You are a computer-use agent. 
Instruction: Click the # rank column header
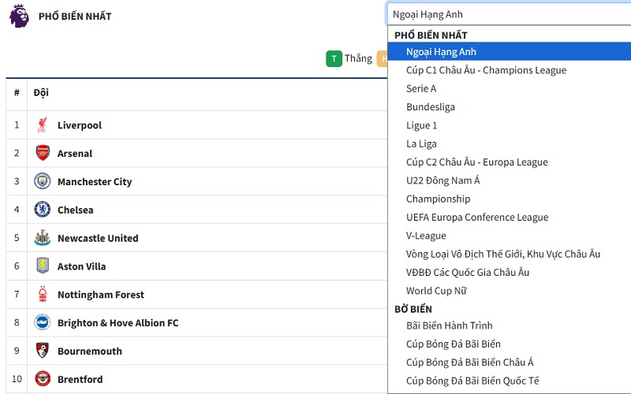pyautogui.click(x=17, y=93)
